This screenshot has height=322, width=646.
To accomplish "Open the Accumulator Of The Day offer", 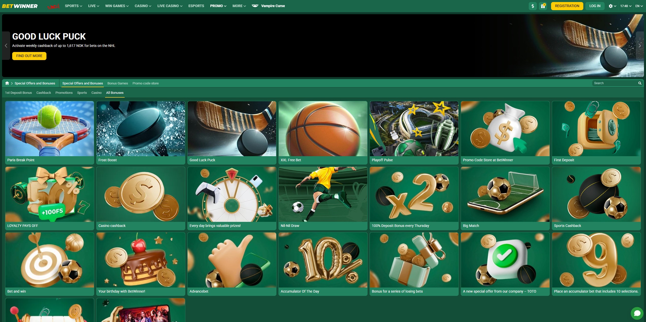I will point(323,264).
